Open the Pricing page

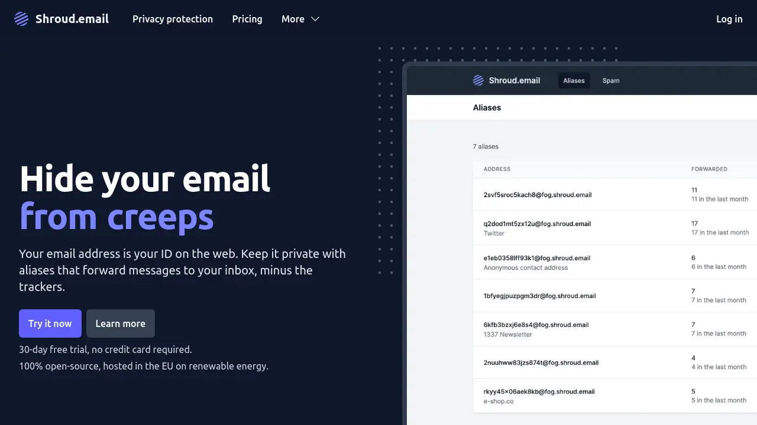[x=247, y=19]
